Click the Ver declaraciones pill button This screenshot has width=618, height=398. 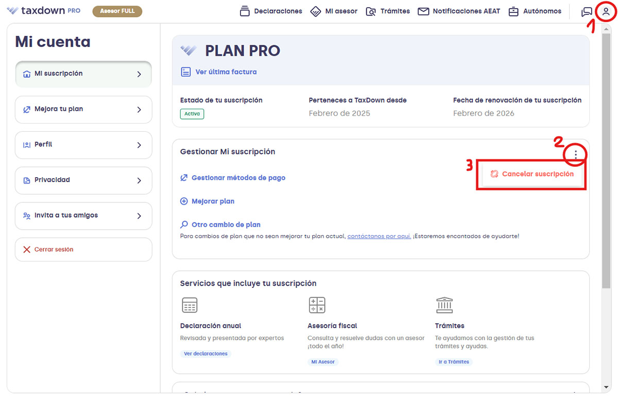(x=205, y=354)
